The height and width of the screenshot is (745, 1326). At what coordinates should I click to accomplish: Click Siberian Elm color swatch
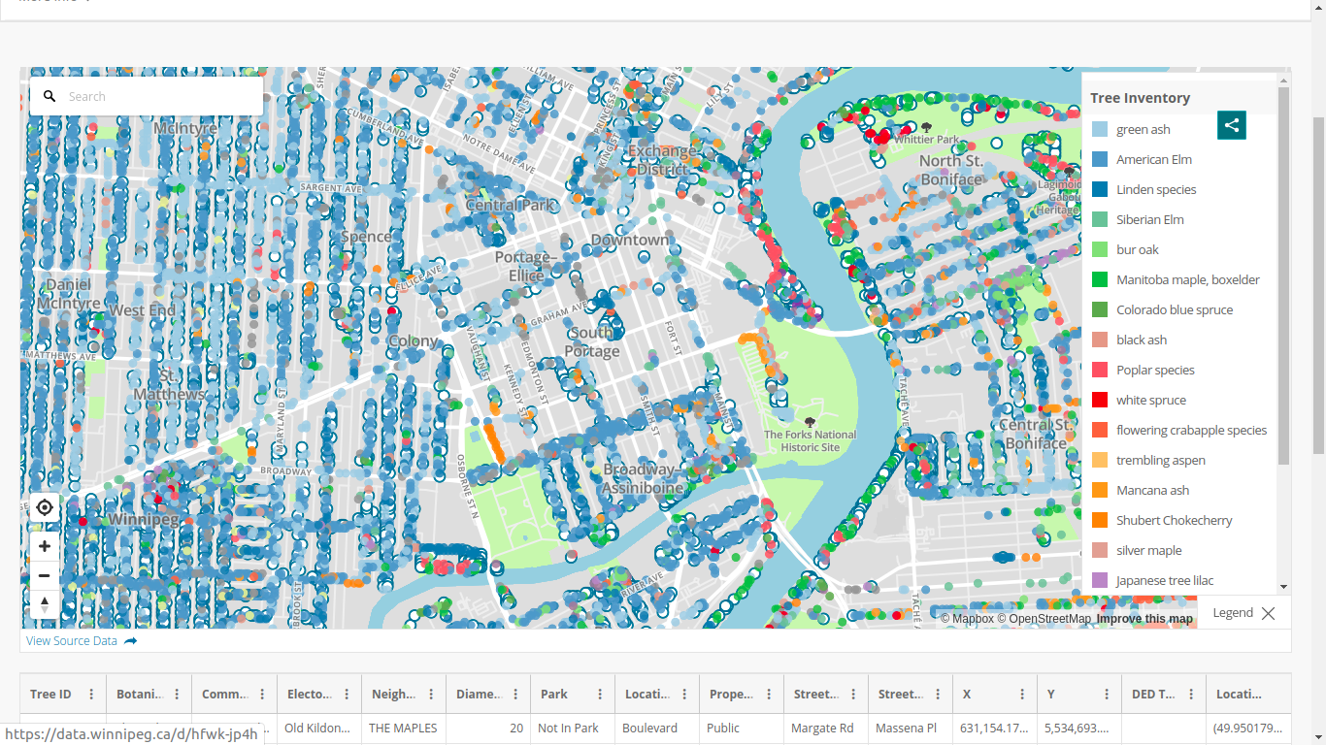point(1100,219)
